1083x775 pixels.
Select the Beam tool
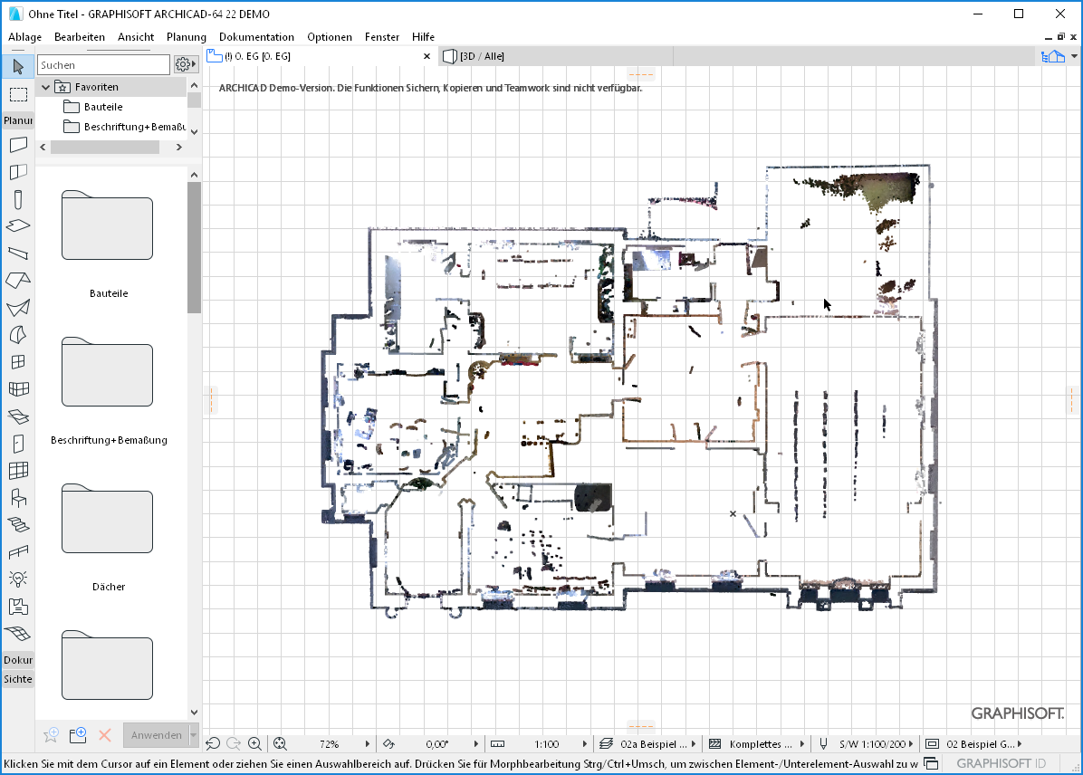[x=18, y=253]
